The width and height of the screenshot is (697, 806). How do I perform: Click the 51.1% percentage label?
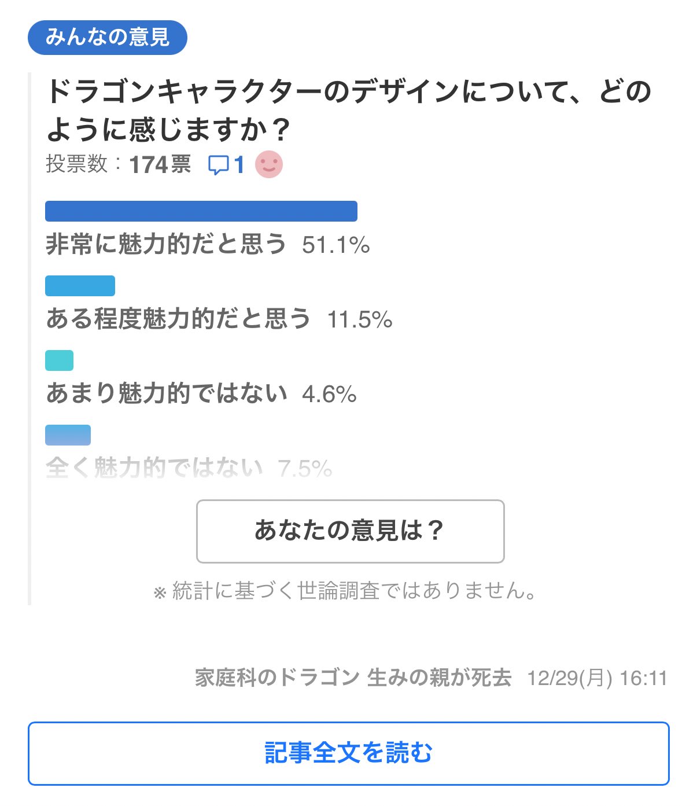(335, 245)
